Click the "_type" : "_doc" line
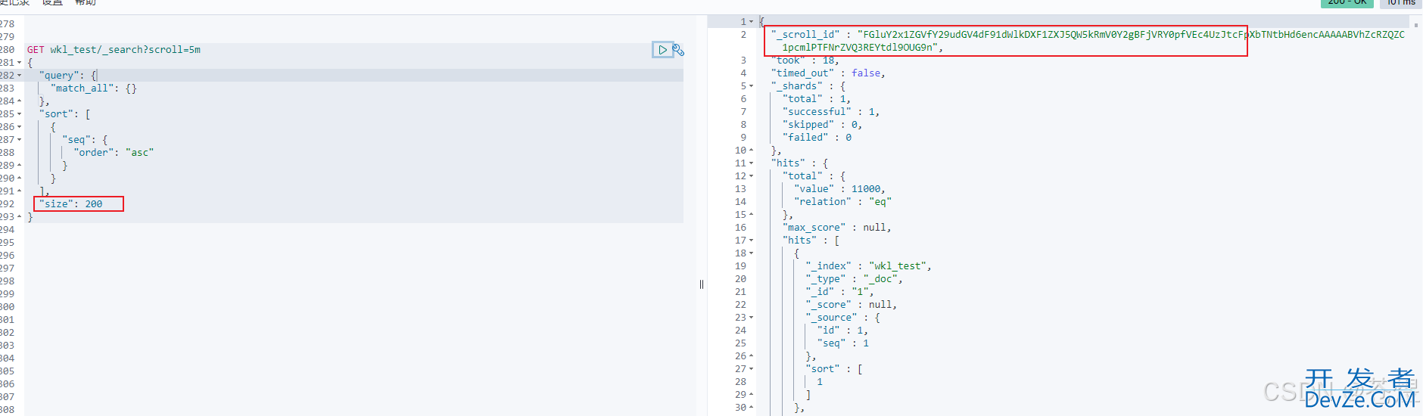Screen dimensions: 1423x416 point(855,279)
